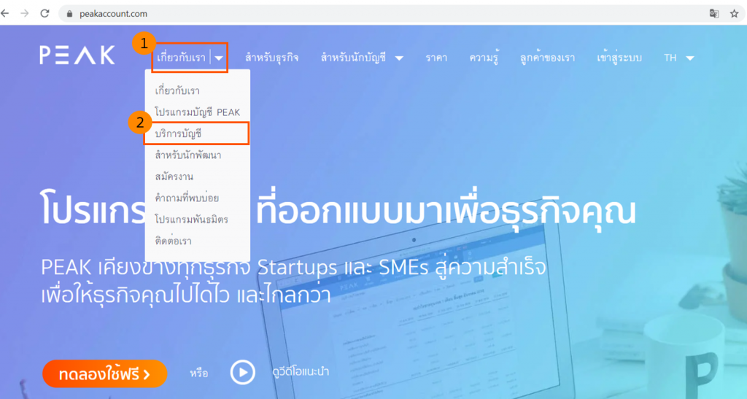Open the TH language dropdown

point(679,58)
